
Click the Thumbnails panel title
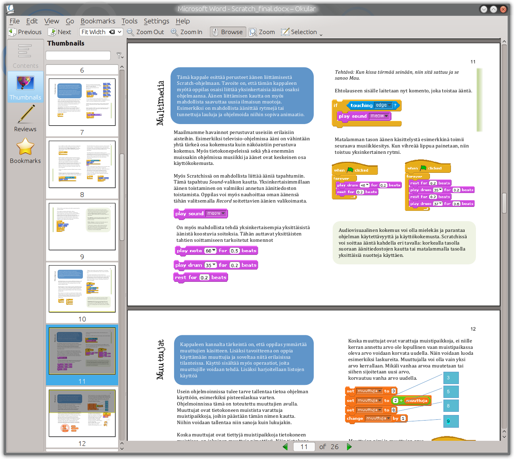(66, 43)
